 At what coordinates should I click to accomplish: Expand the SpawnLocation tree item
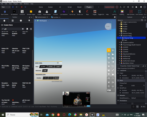(x=119, y=42)
